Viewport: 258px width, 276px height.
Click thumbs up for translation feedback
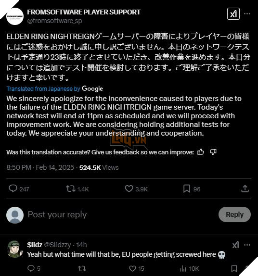coord(200,152)
